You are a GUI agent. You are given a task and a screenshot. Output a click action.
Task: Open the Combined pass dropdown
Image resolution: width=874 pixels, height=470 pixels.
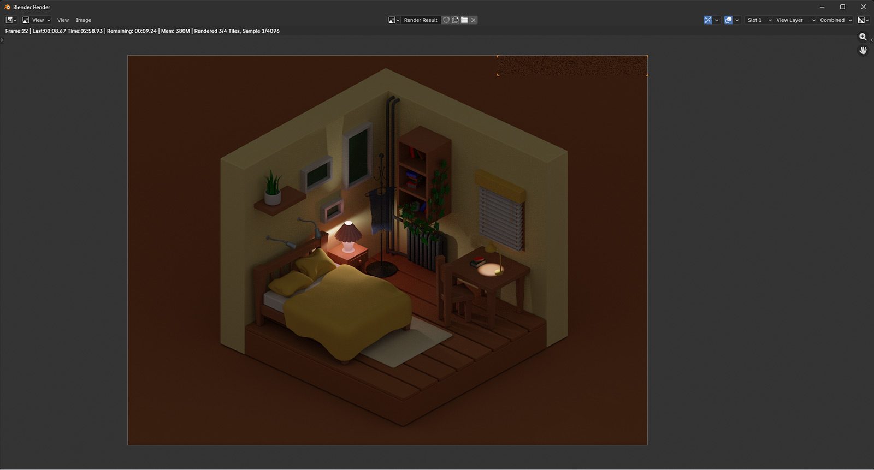point(835,20)
